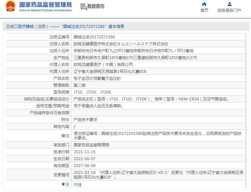Image resolution: width=251 pixels, height=192 pixels.
Task: Select approval department 国家药品监督管理局 value
Action: point(91,145)
